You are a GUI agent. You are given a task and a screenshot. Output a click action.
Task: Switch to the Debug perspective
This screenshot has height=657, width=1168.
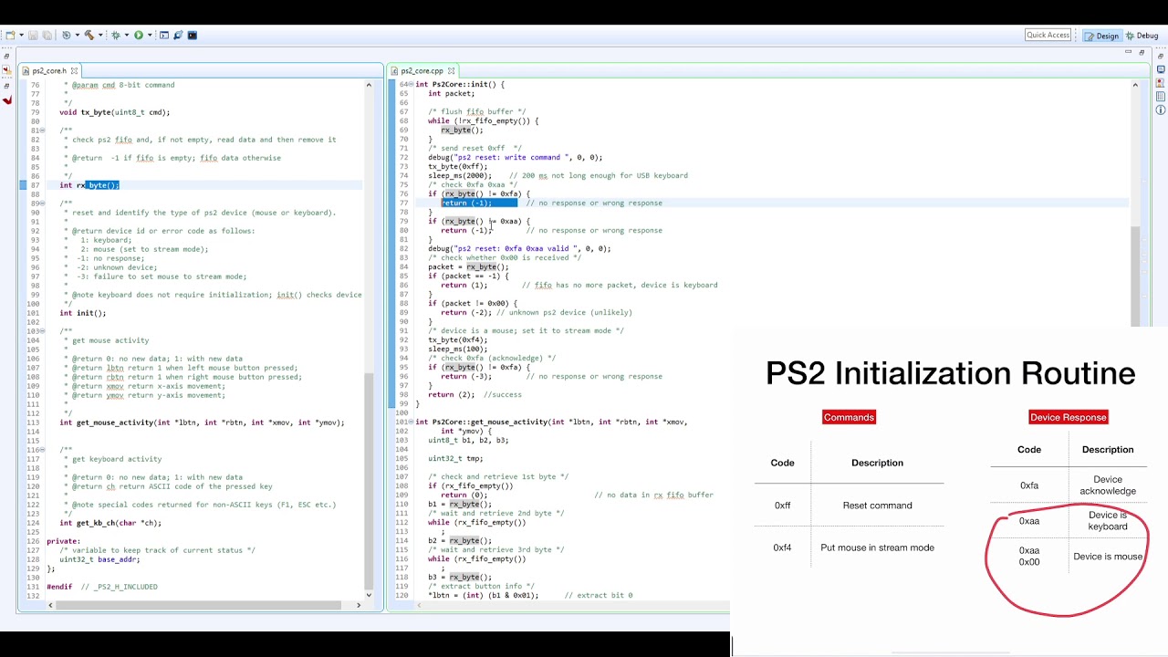tap(1142, 36)
